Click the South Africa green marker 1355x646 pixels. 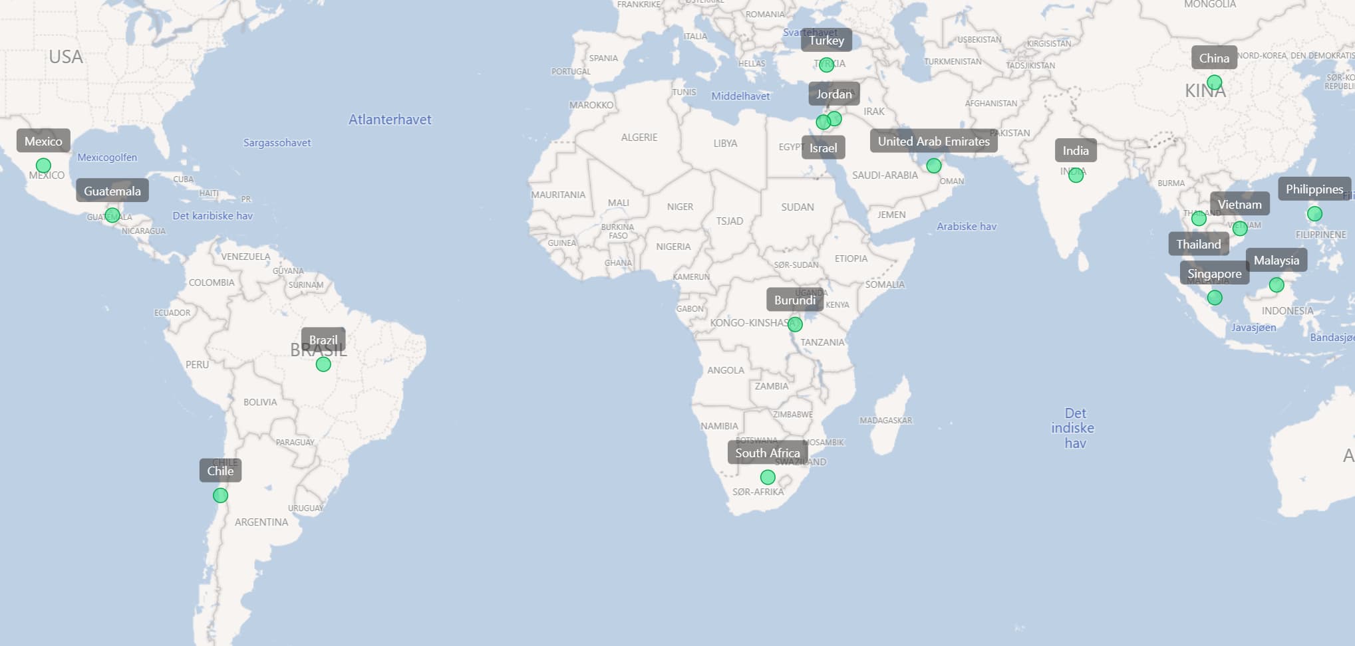pos(768,477)
